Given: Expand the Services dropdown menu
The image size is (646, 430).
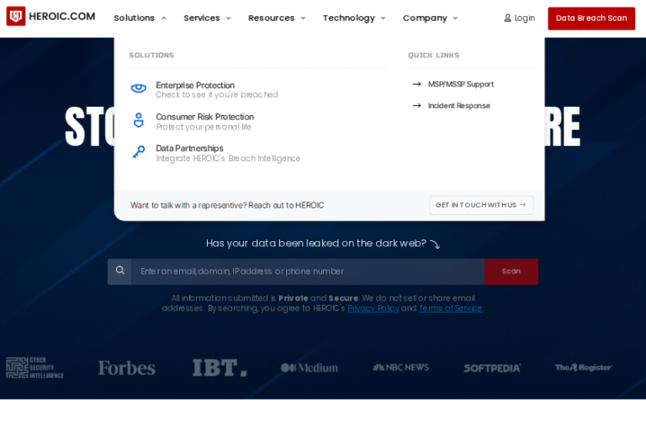Looking at the screenshot, I should pyautogui.click(x=207, y=18).
